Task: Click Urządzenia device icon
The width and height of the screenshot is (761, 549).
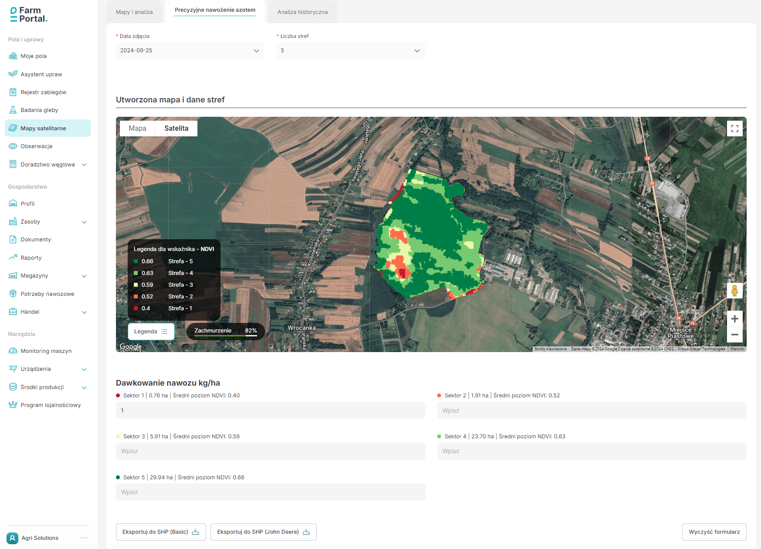Action: tap(13, 369)
